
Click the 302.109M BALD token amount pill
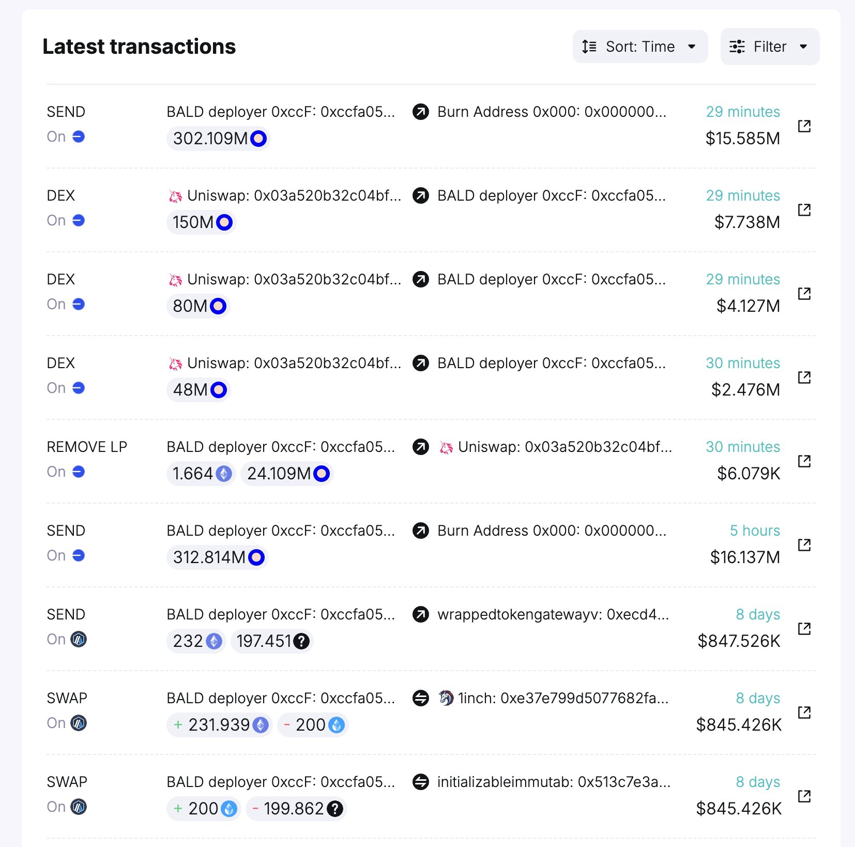coord(218,139)
